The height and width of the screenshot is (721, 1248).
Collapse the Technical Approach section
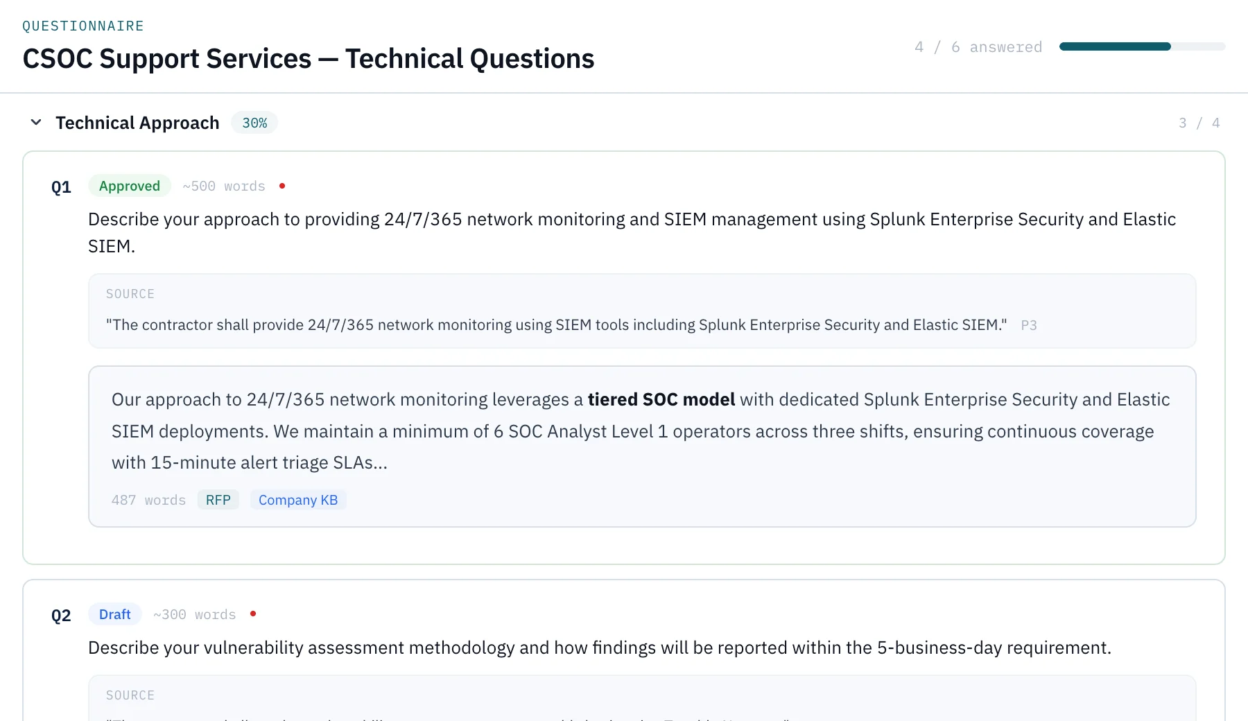pos(36,123)
